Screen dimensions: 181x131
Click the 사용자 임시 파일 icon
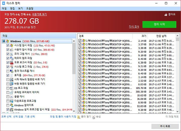(12, 50)
